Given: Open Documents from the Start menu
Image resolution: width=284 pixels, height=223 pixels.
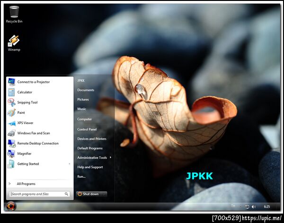Looking at the screenshot, I should [86, 90].
